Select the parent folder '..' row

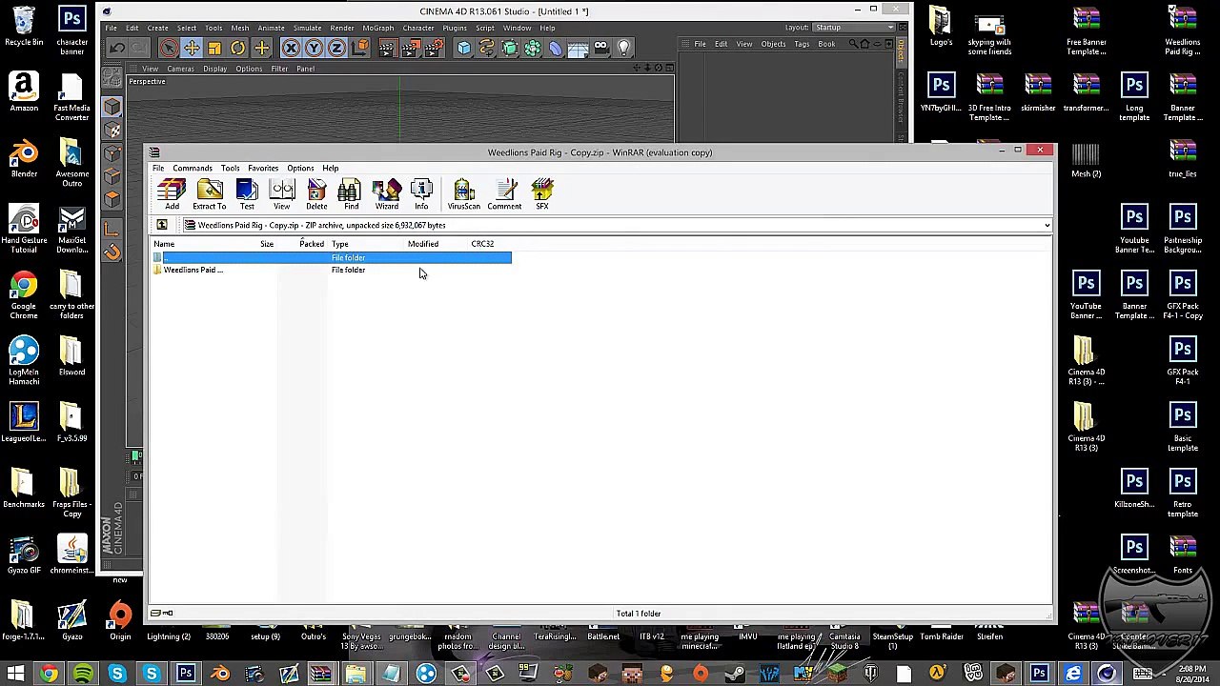point(332,257)
